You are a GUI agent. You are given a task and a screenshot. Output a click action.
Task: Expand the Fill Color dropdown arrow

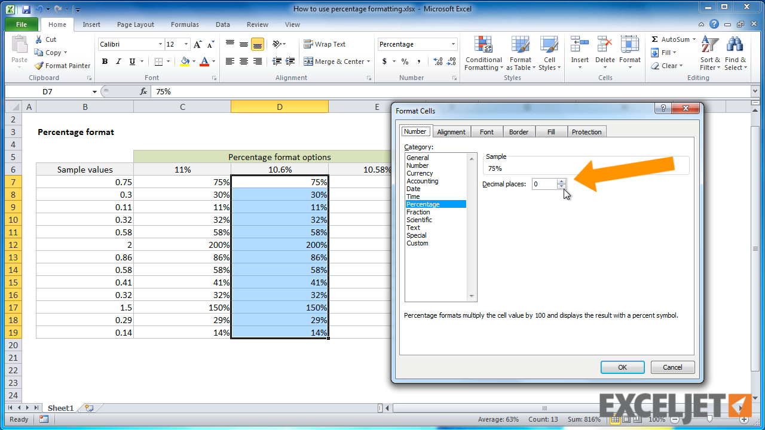point(193,62)
